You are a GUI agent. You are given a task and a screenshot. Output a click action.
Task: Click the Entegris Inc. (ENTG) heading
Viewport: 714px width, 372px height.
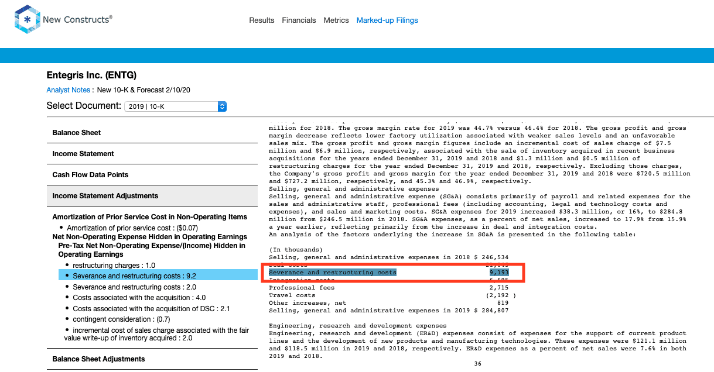tap(91, 75)
